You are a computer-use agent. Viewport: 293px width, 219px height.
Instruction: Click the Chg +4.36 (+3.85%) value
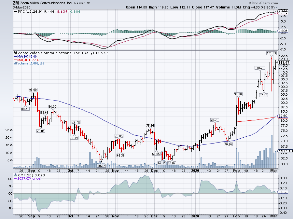258,7
